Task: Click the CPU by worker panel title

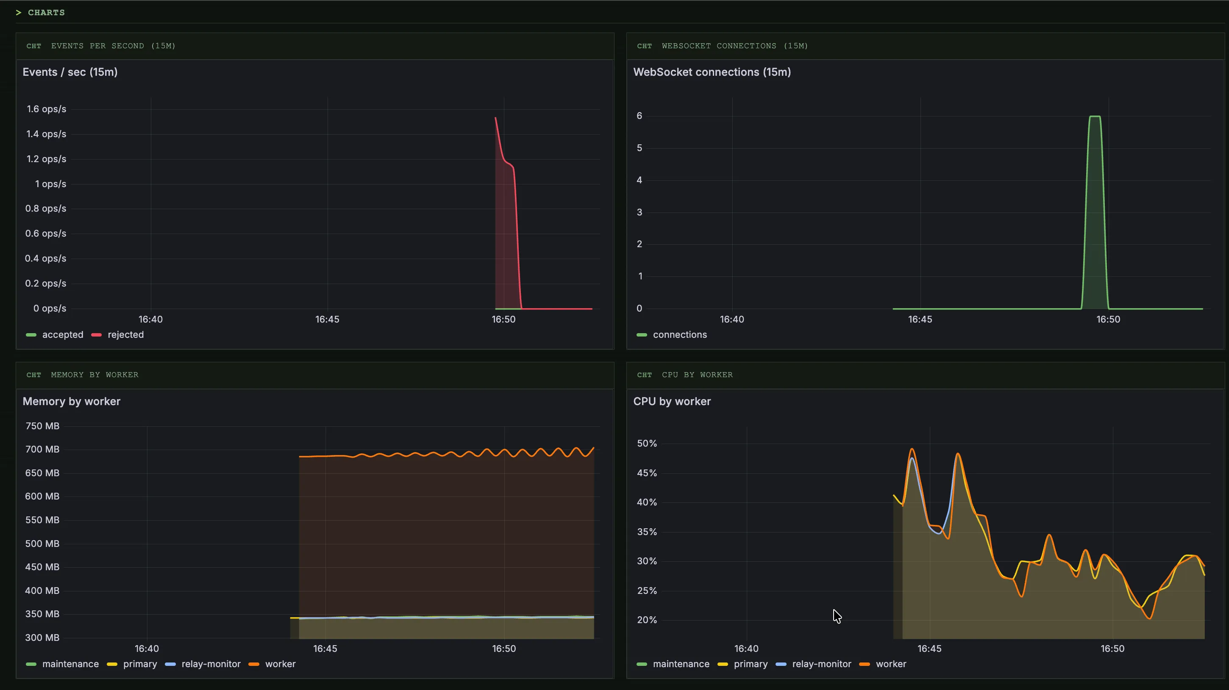Action: pos(672,401)
